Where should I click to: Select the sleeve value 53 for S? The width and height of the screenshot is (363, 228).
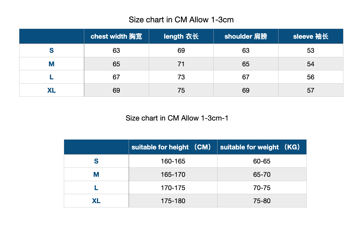(311, 50)
